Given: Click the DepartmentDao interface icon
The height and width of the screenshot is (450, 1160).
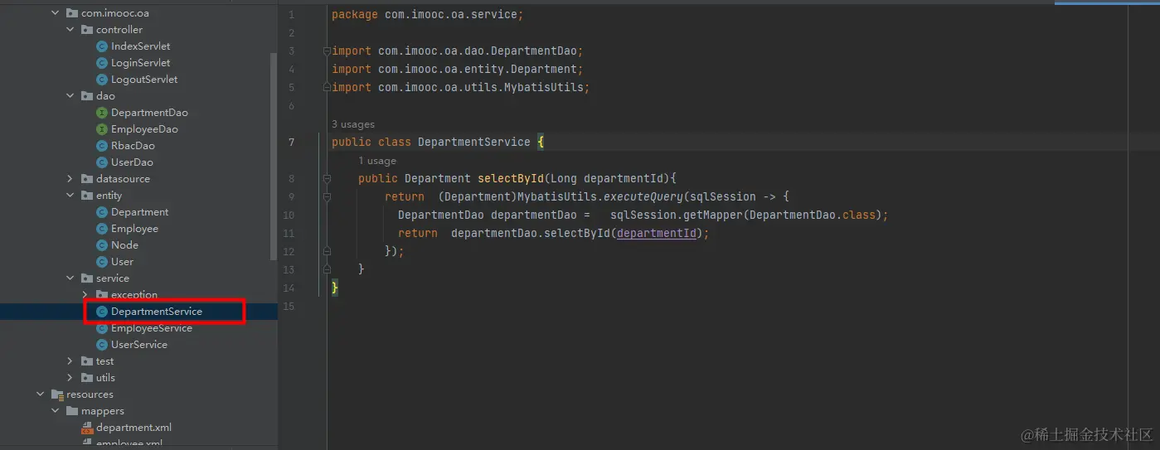Looking at the screenshot, I should coord(102,113).
